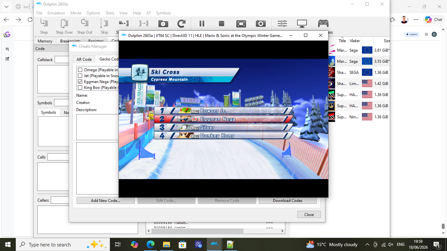The height and width of the screenshot is (251, 447).
Task: Open the Symbols menu
Action: coord(163,13)
